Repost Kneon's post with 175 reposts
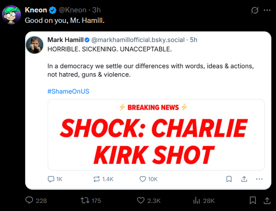Screen dimensions: 276x211 coord(85,200)
